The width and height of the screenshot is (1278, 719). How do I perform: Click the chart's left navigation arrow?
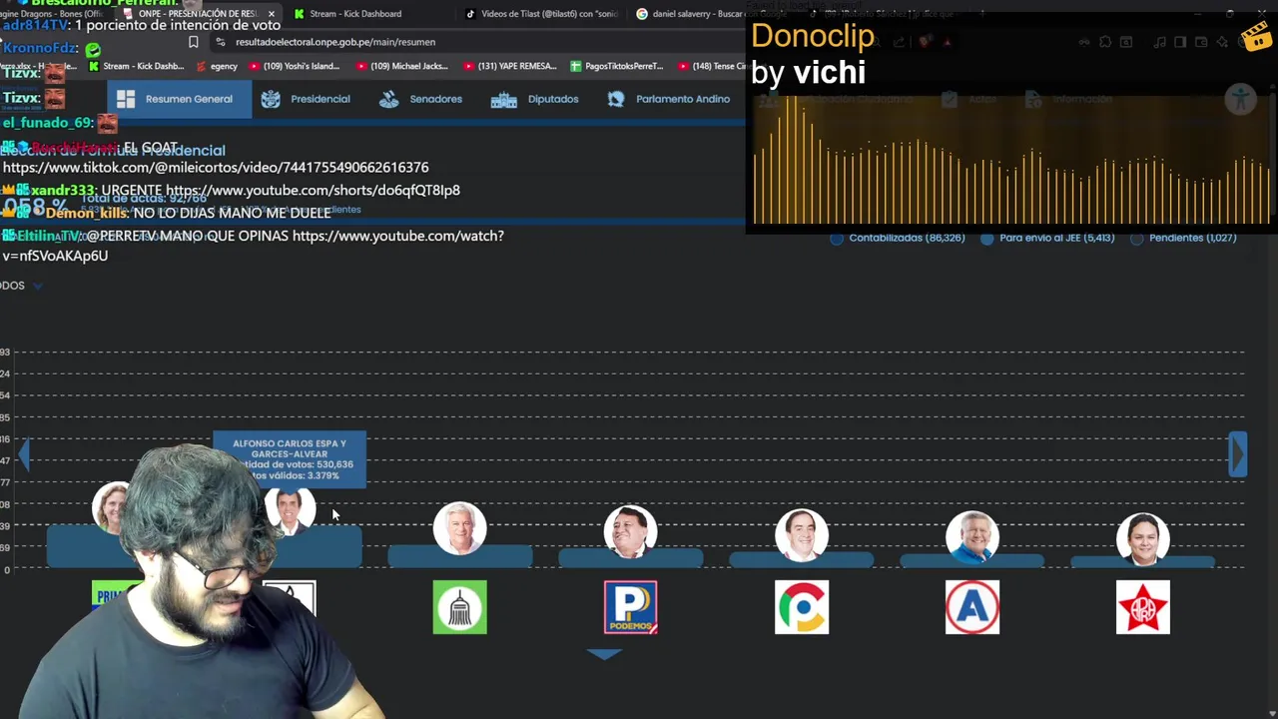24,454
